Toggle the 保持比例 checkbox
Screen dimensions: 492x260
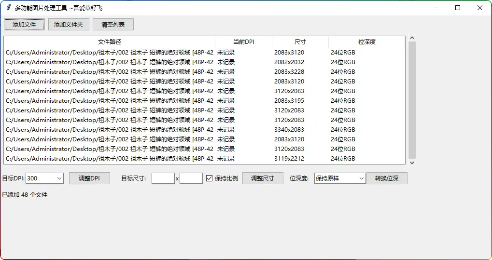[210, 178]
